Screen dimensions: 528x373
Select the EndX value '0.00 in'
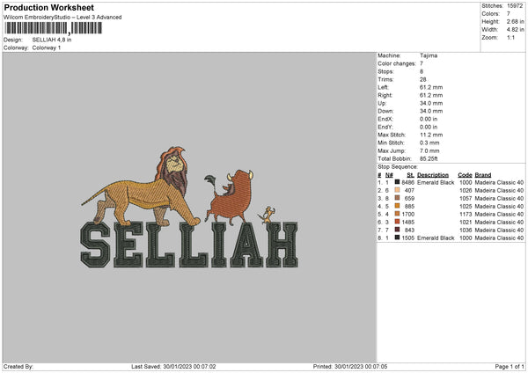(429, 119)
